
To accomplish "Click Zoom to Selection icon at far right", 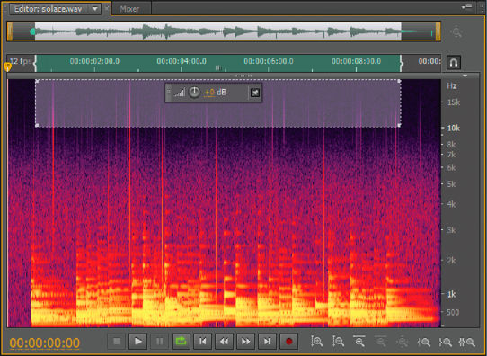I will (x=467, y=342).
